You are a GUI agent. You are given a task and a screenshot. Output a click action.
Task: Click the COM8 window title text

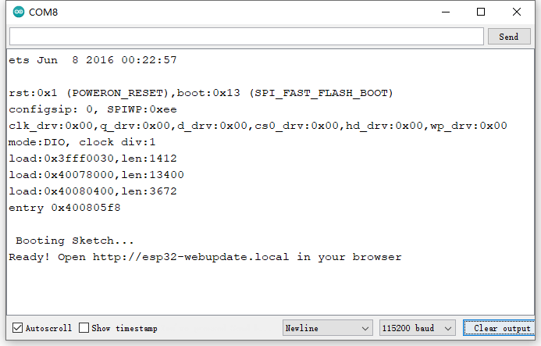tap(43, 12)
